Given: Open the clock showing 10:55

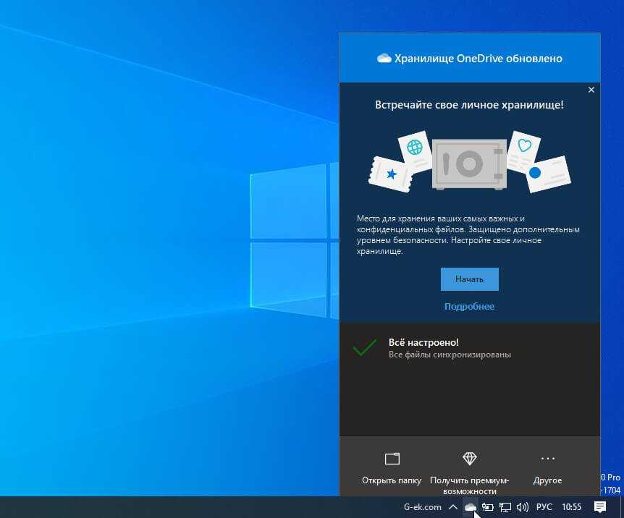Looking at the screenshot, I should pyautogui.click(x=571, y=507).
